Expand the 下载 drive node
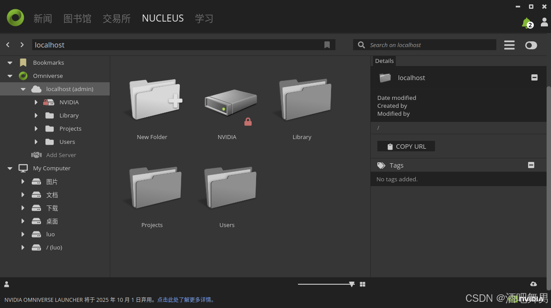 click(23, 208)
